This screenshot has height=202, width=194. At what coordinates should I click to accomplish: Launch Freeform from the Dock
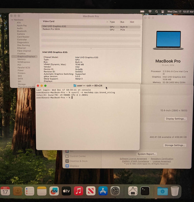pos(54,191)
